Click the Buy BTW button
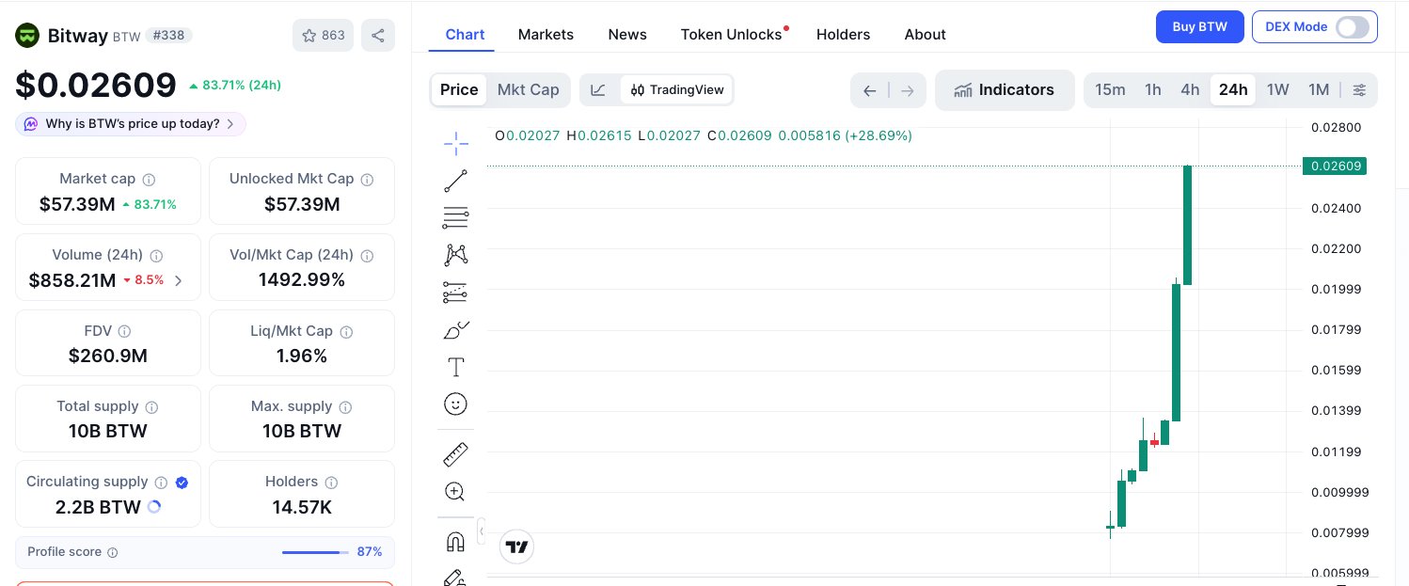The width and height of the screenshot is (1409, 586). pos(1199,27)
